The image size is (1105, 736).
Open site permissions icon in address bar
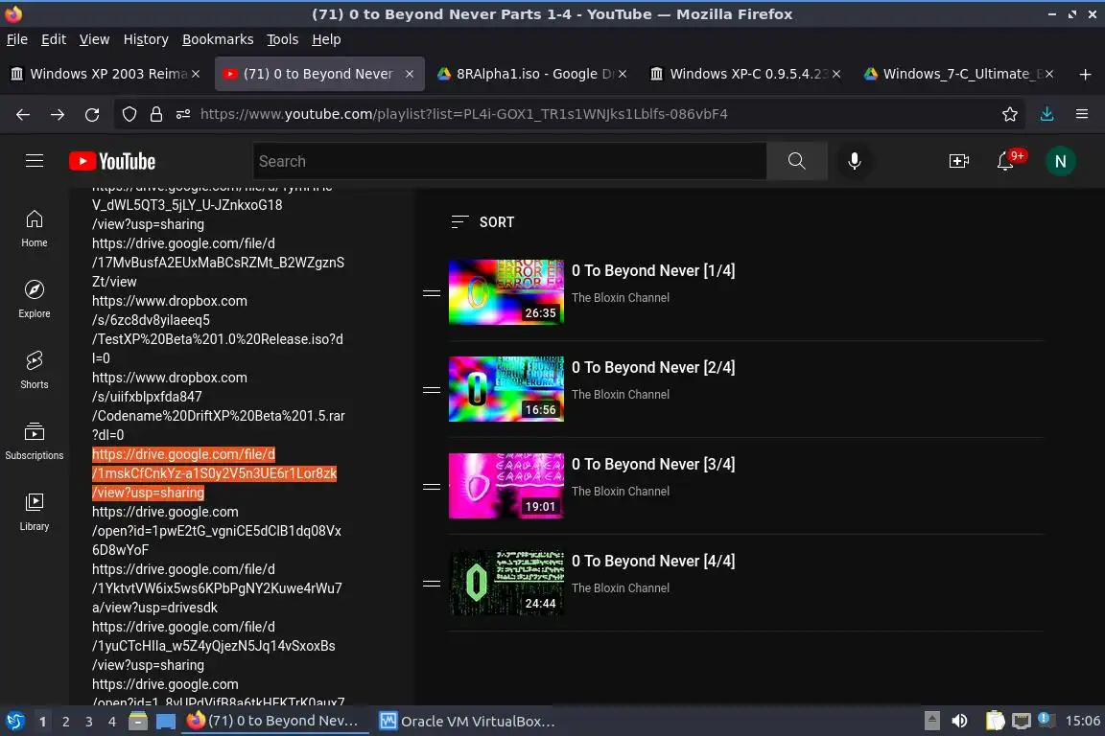pos(183,114)
